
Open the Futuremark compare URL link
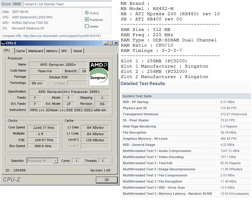tap(62, 36)
